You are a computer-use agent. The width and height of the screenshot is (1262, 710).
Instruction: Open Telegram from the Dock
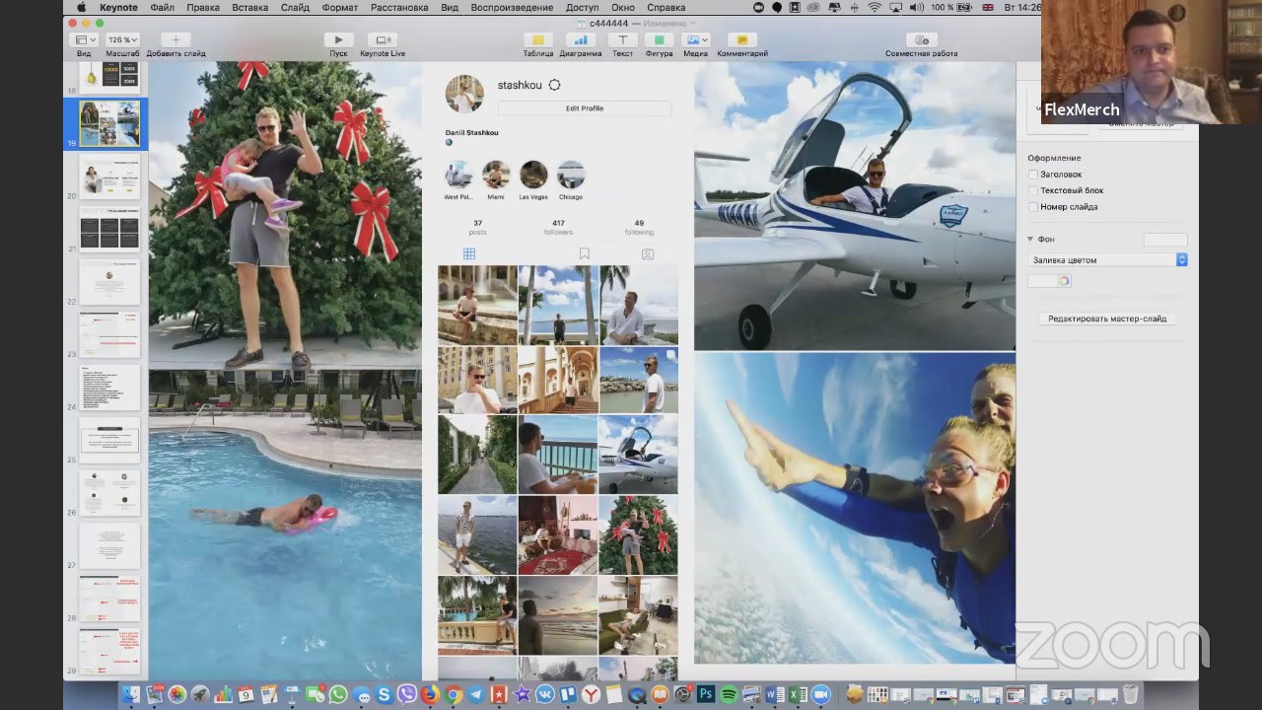pos(476,694)
